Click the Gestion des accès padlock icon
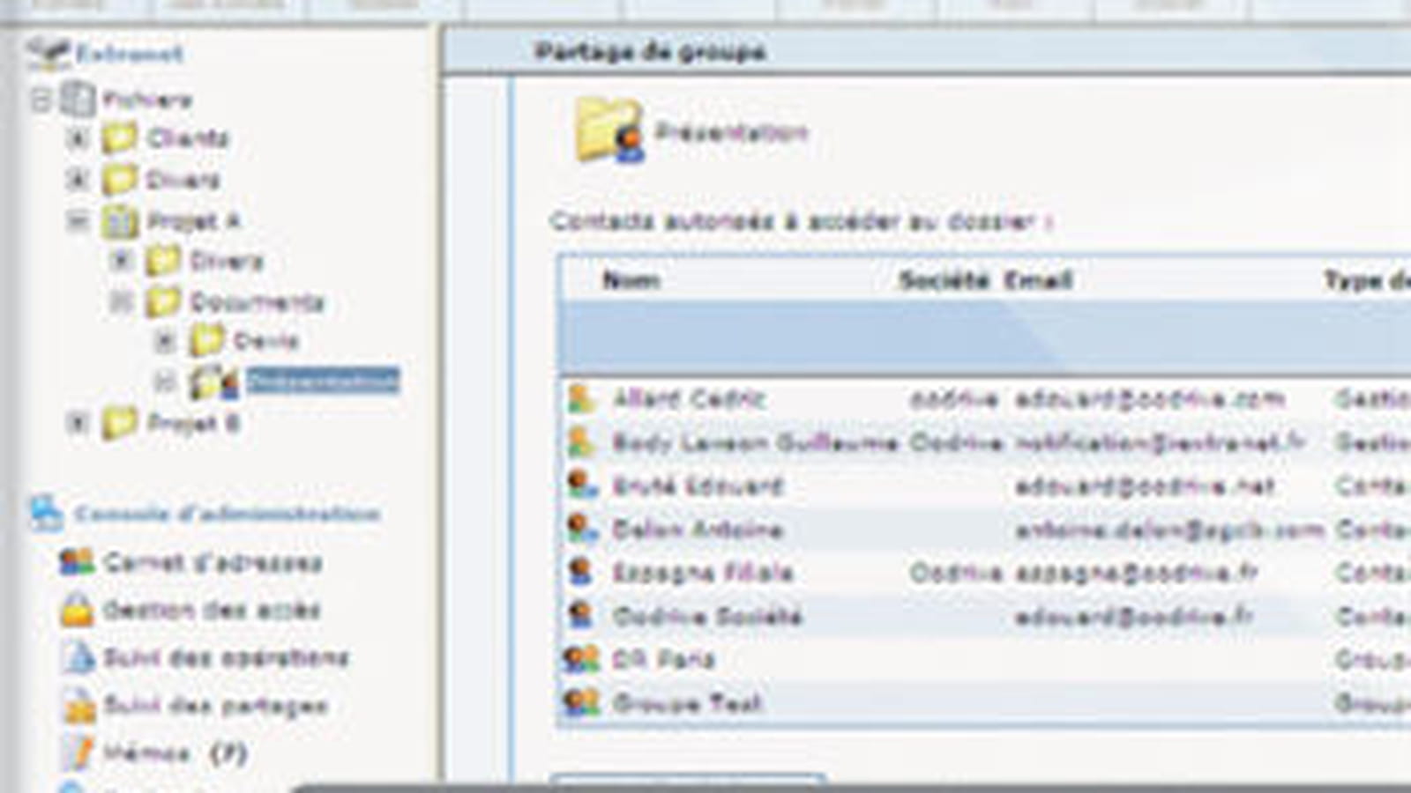1411x793 pixels. coord(77,610)
